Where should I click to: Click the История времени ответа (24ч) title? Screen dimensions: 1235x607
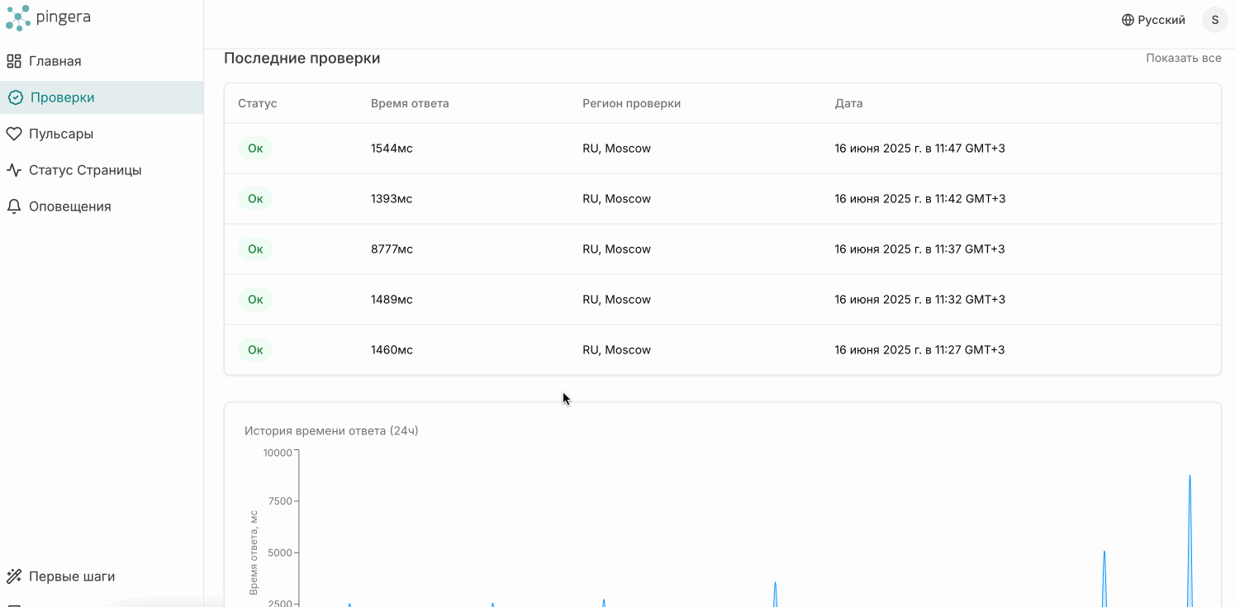tap(331, 431)
